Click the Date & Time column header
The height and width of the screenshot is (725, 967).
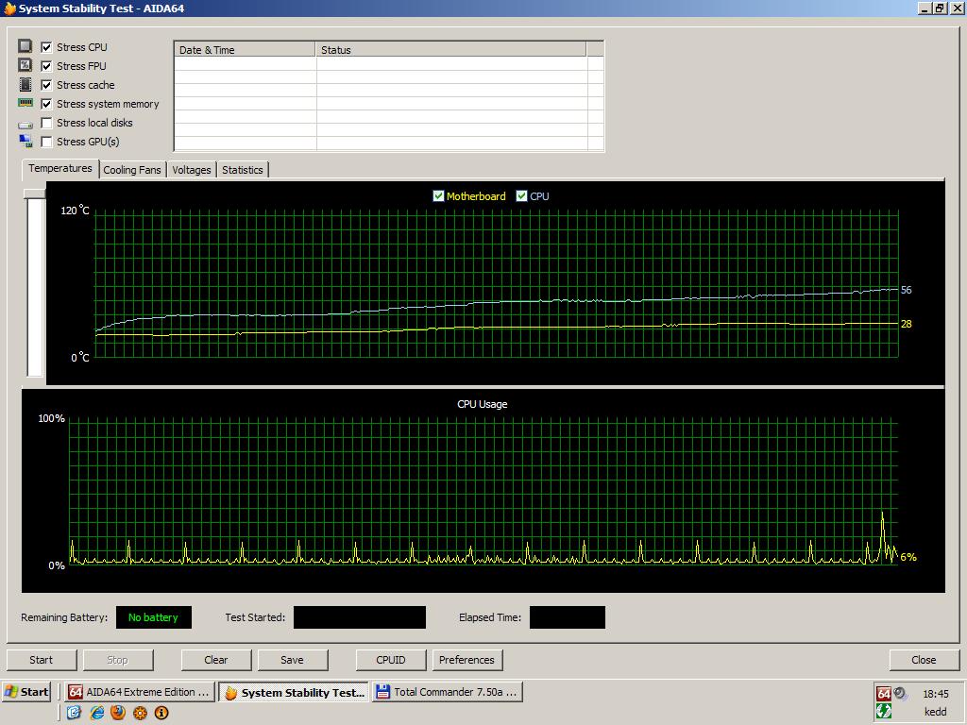tap(245, 50)
